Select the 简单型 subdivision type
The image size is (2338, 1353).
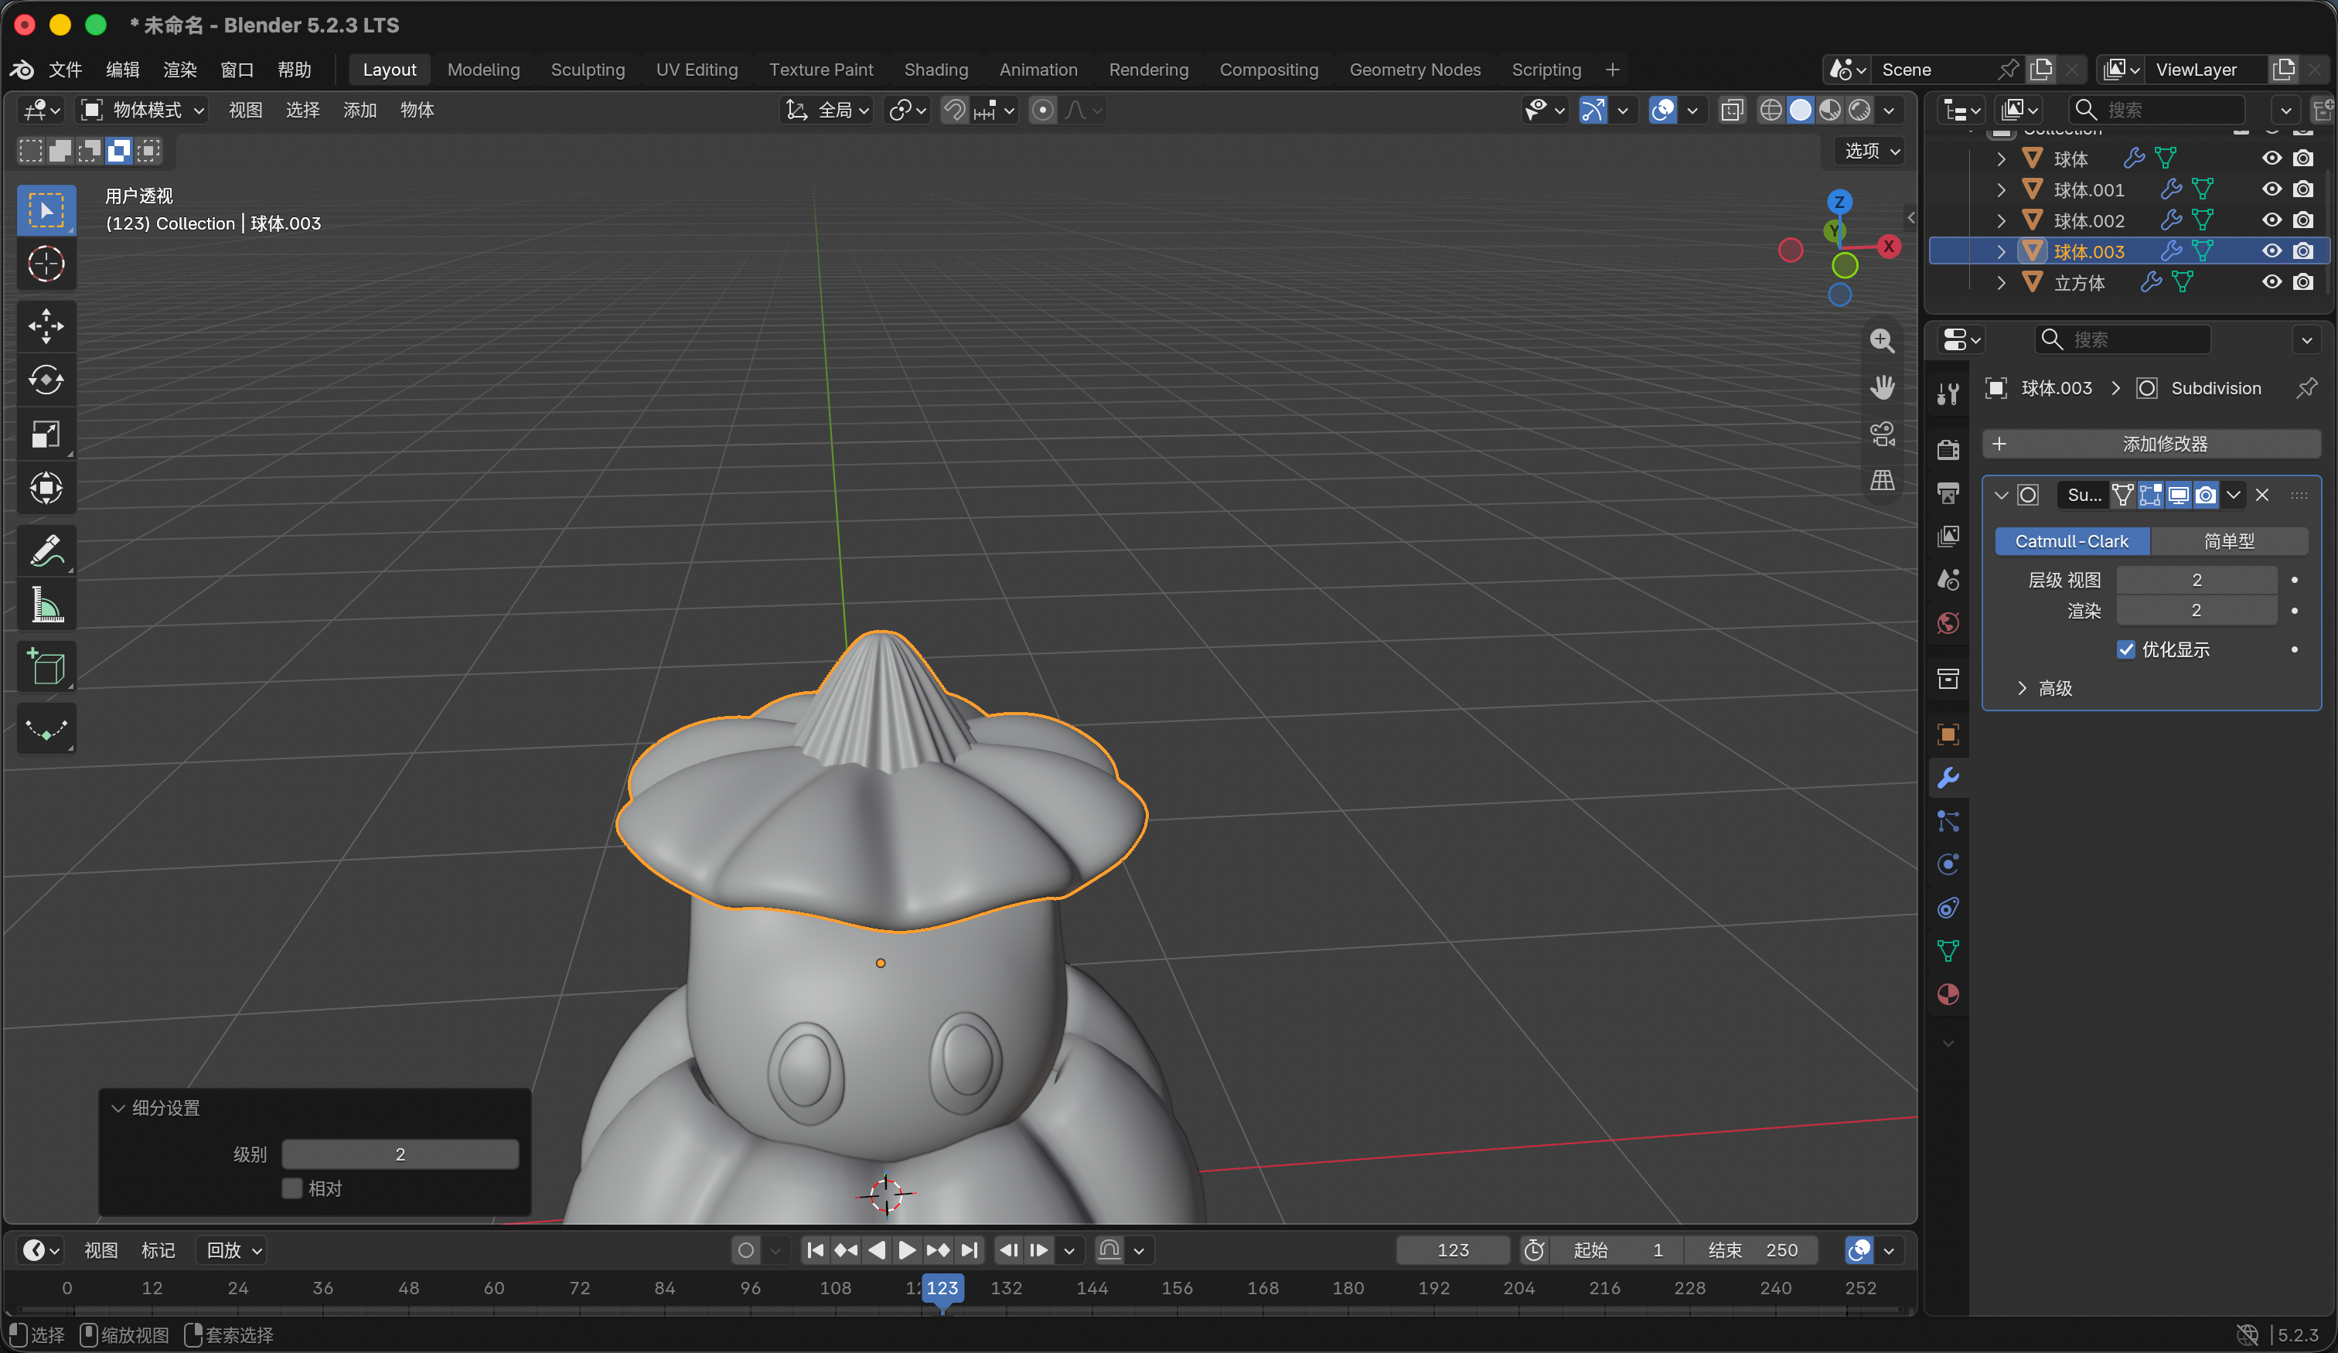2228,541
